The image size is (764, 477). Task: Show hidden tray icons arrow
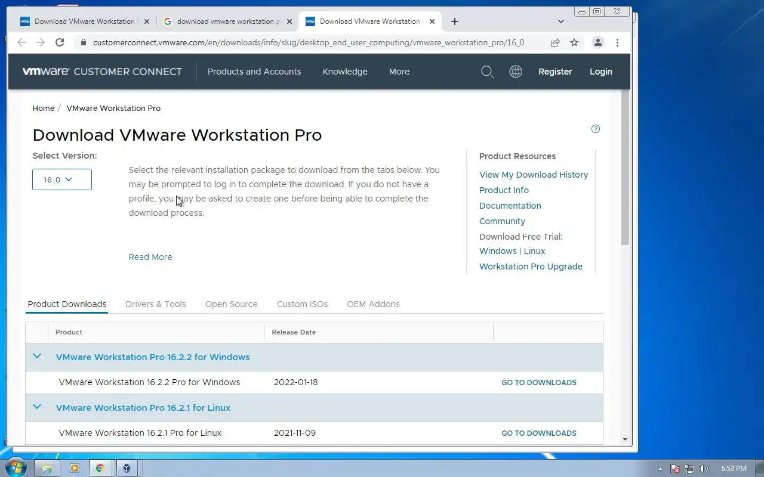(x=660, y=469)
